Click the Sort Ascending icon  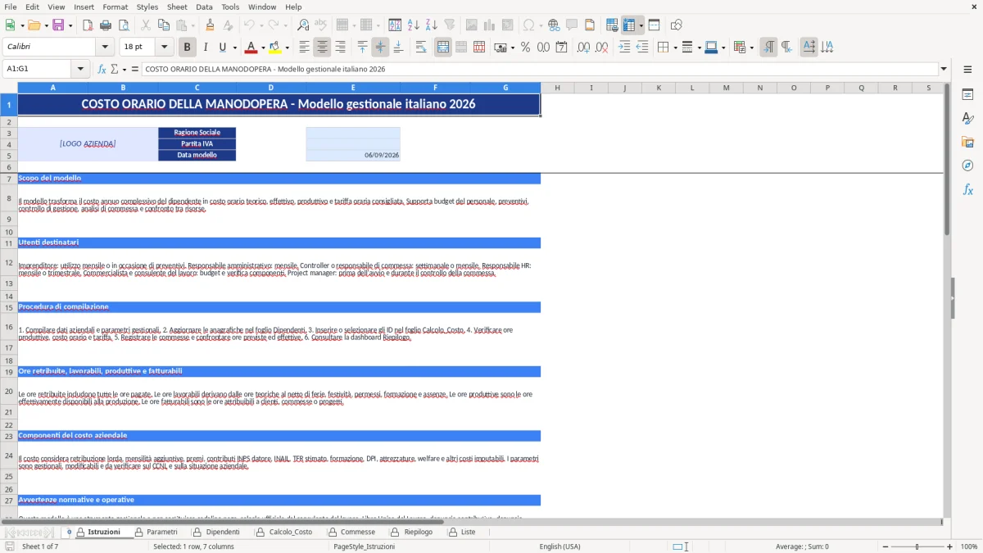pos(414,25)
